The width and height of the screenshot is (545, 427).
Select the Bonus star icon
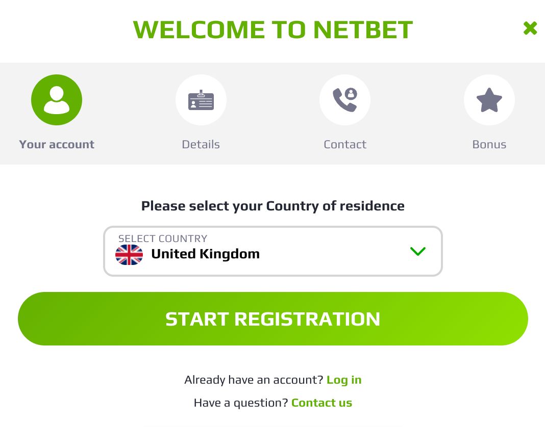(x=489, y=100)
